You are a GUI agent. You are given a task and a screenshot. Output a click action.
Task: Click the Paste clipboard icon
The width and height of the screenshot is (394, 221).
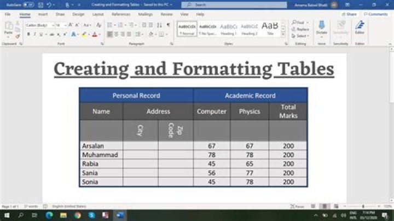[x=9, y=26]
